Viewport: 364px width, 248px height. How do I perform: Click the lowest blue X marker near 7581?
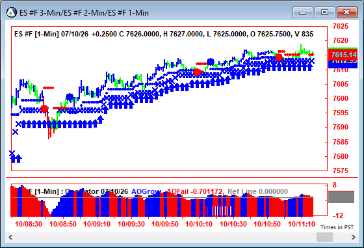tap(12, 154)
